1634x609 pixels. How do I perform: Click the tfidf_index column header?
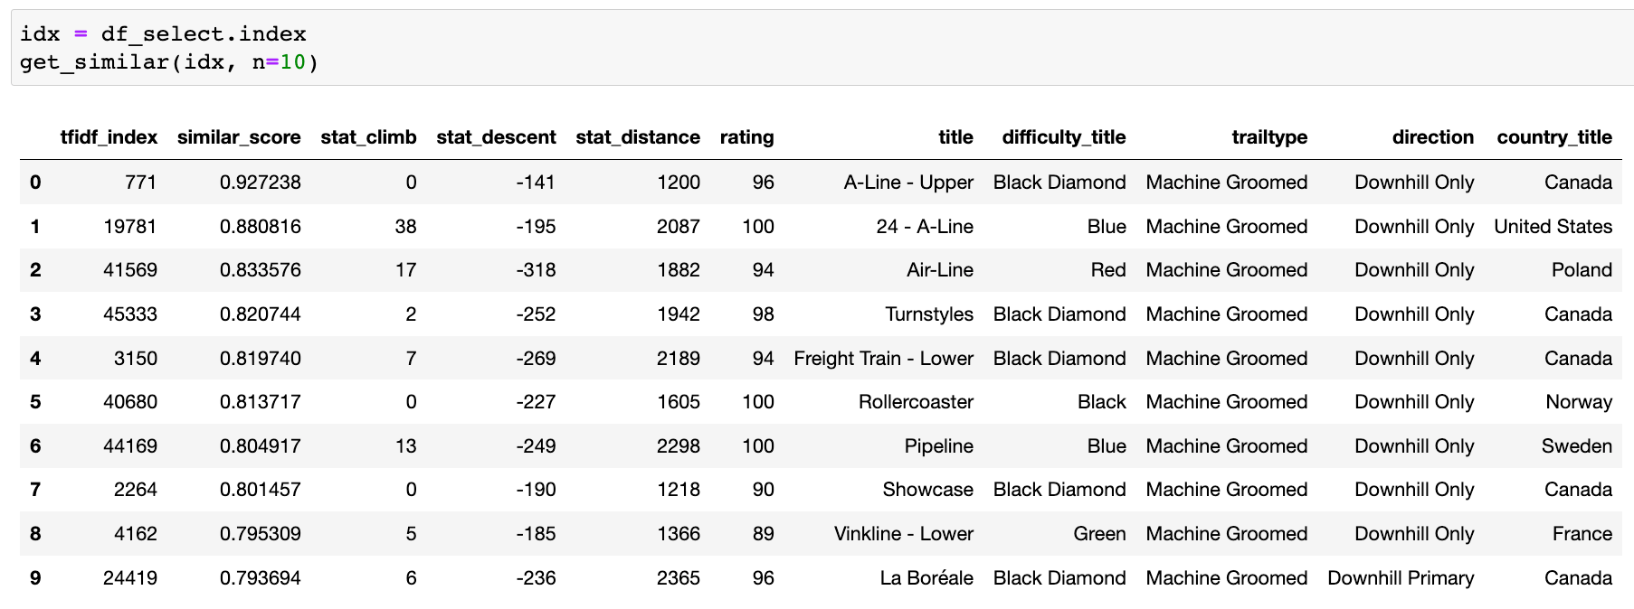tap(109, 137)
